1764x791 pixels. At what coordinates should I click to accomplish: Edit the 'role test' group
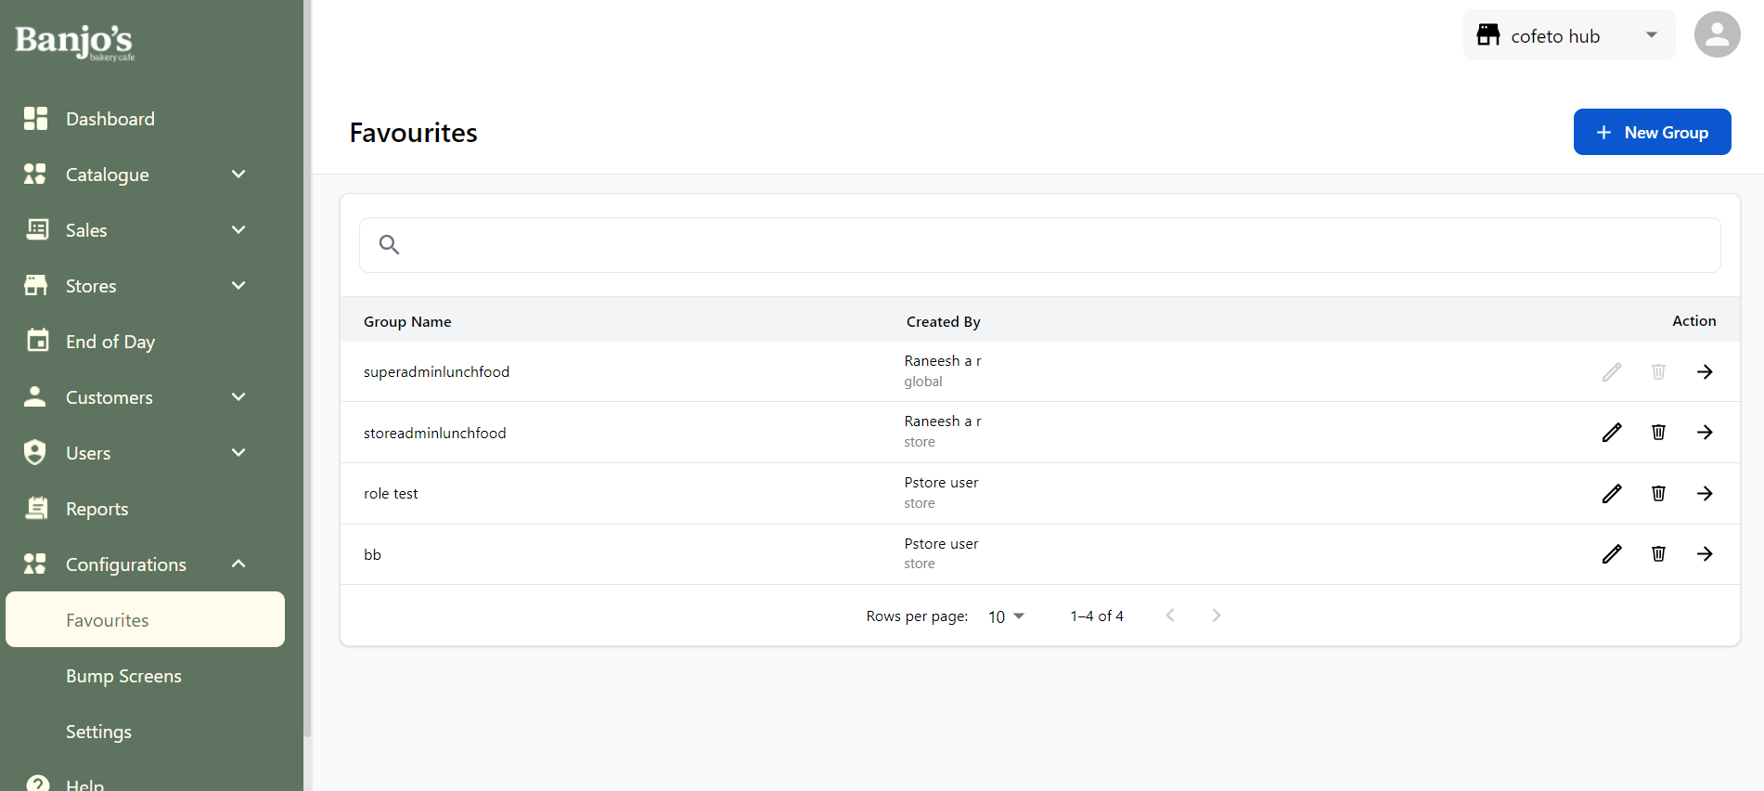tap(1612, 494)
